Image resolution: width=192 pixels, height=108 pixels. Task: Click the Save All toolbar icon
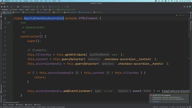click(x=4, y=7)
